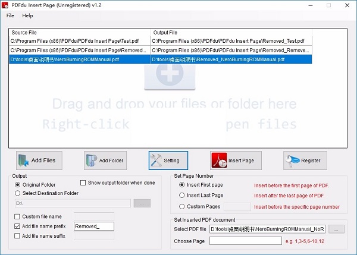357x255 pixels.
Task: Check the Custom file name box
Action: click(17, 216)
